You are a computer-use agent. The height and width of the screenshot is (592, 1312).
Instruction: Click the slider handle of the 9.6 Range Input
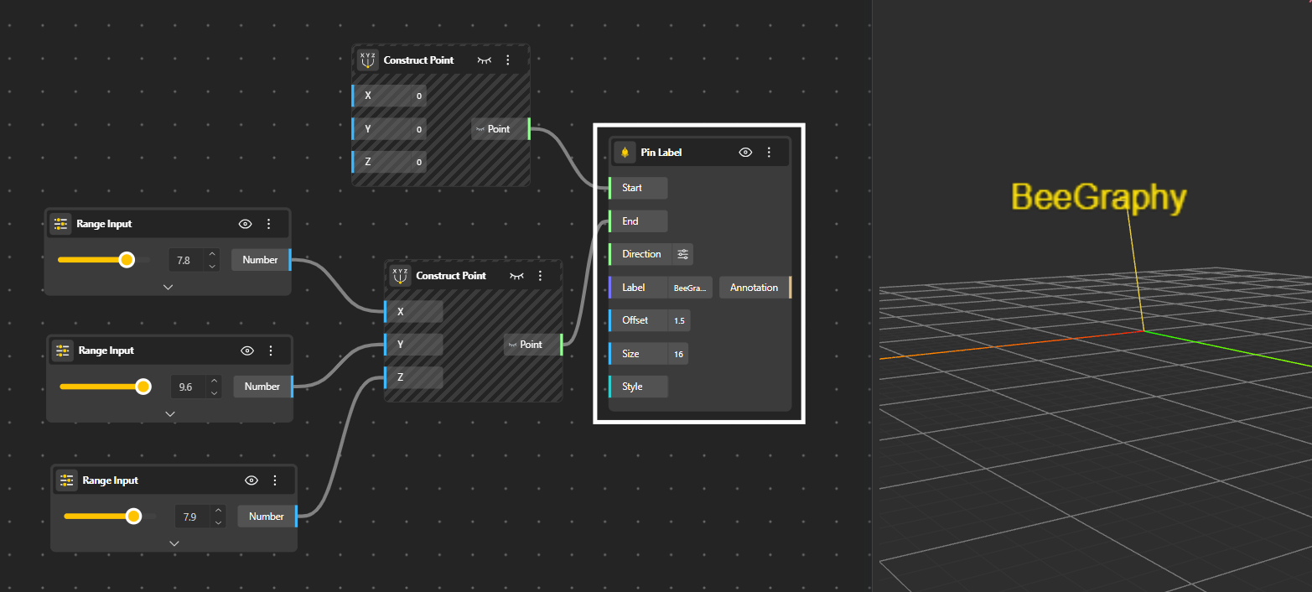pos(143,387)
